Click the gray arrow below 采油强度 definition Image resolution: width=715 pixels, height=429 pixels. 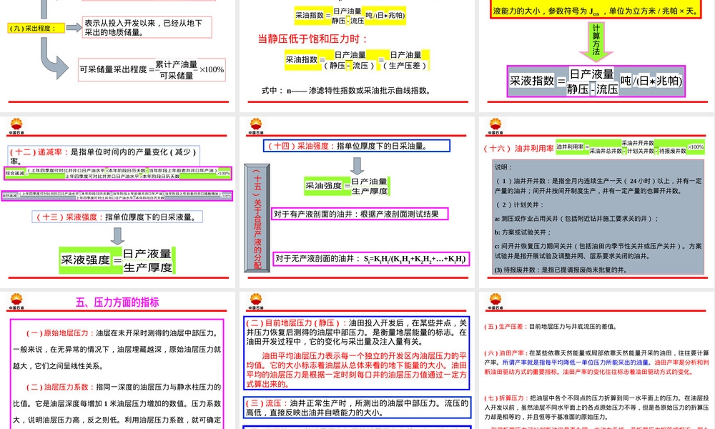point(357,166)
